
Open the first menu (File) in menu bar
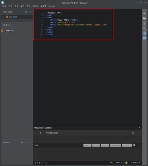[x=4, y=6]
